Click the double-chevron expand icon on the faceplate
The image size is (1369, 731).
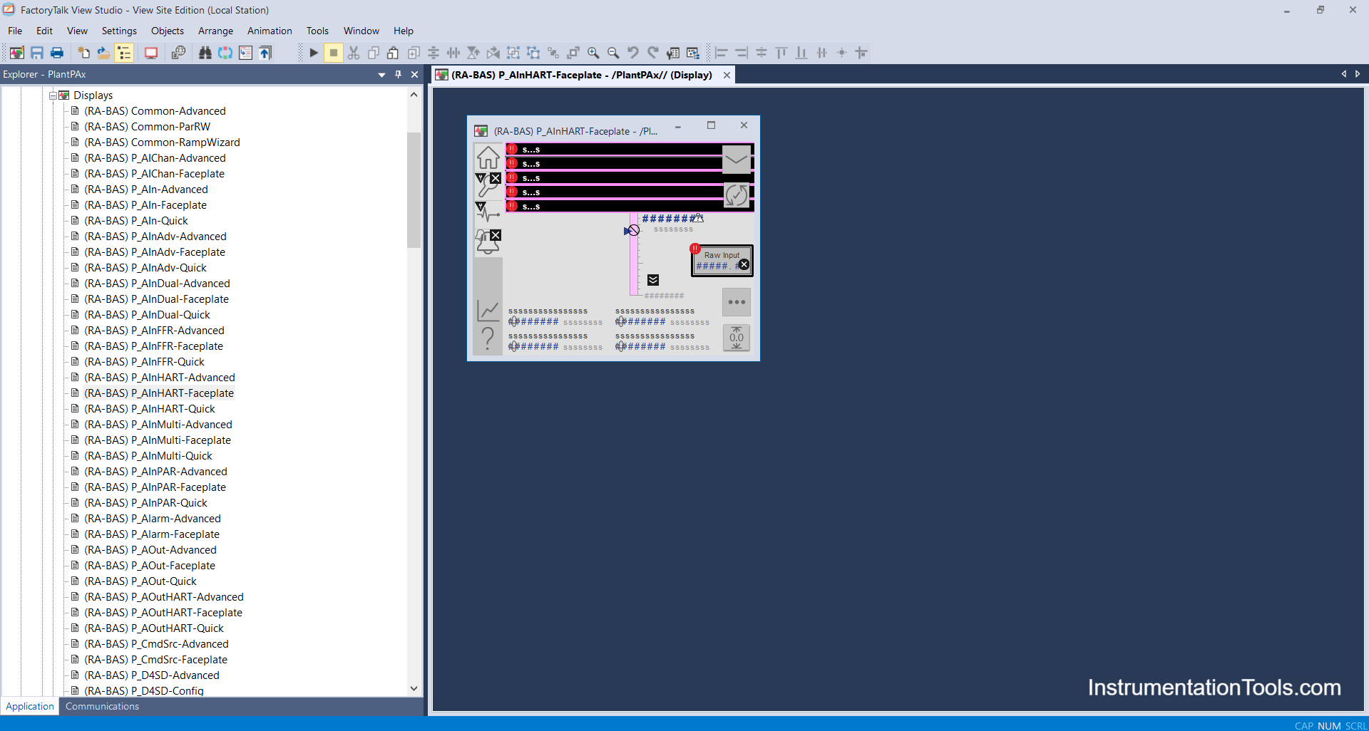click(653, 280)
